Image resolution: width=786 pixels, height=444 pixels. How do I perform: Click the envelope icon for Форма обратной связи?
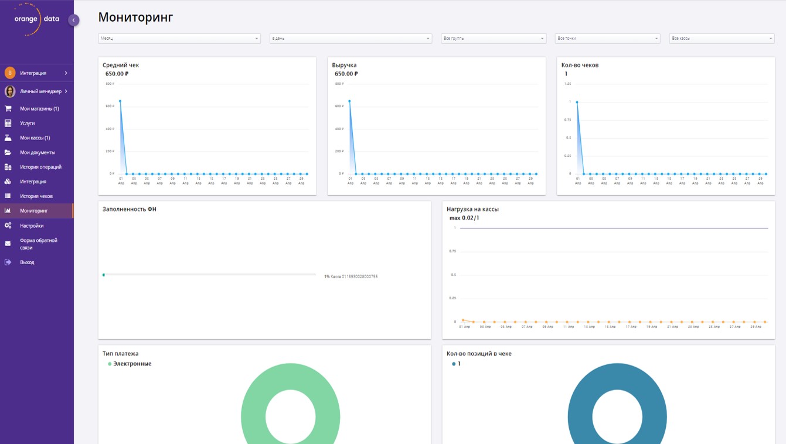(8, 244)
